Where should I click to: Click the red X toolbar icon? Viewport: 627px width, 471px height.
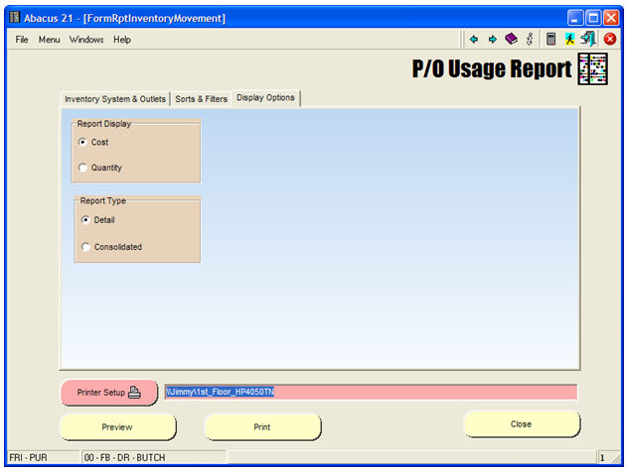click(x=609, y=40)
